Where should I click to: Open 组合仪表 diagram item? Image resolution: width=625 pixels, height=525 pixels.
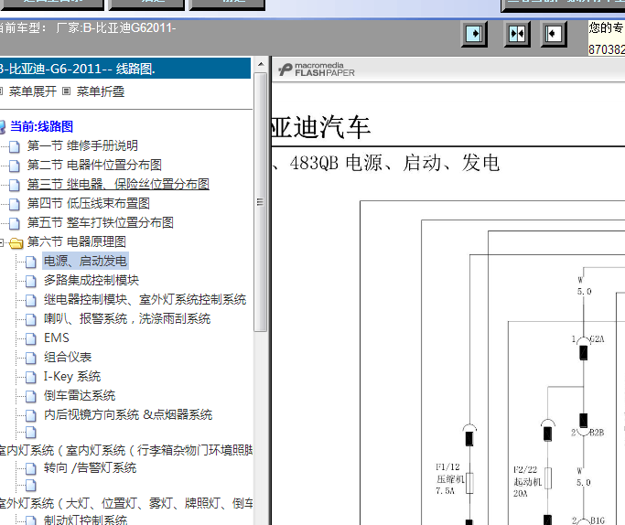68,357
